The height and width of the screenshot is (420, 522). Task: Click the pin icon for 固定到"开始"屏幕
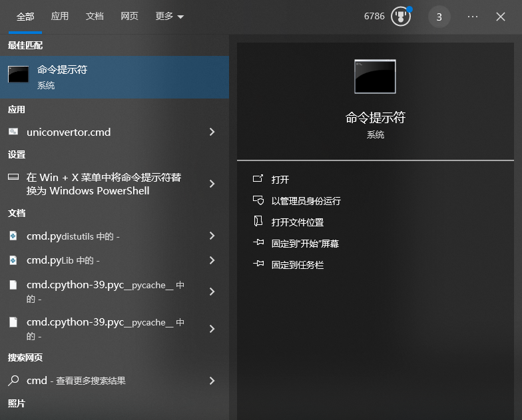click(x=258, y=242)
